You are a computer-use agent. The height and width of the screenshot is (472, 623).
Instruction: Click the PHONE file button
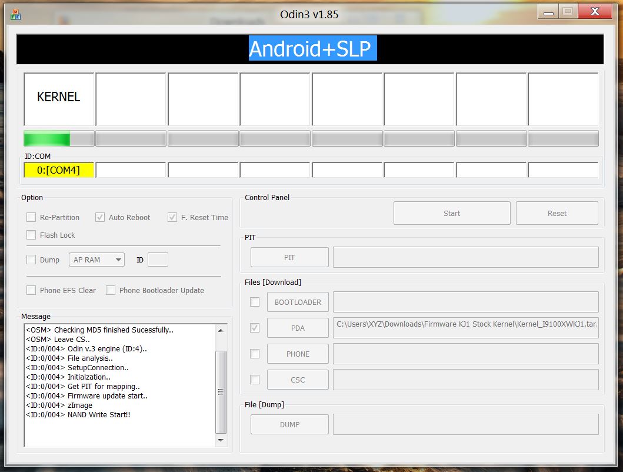(x=298, y=354)
